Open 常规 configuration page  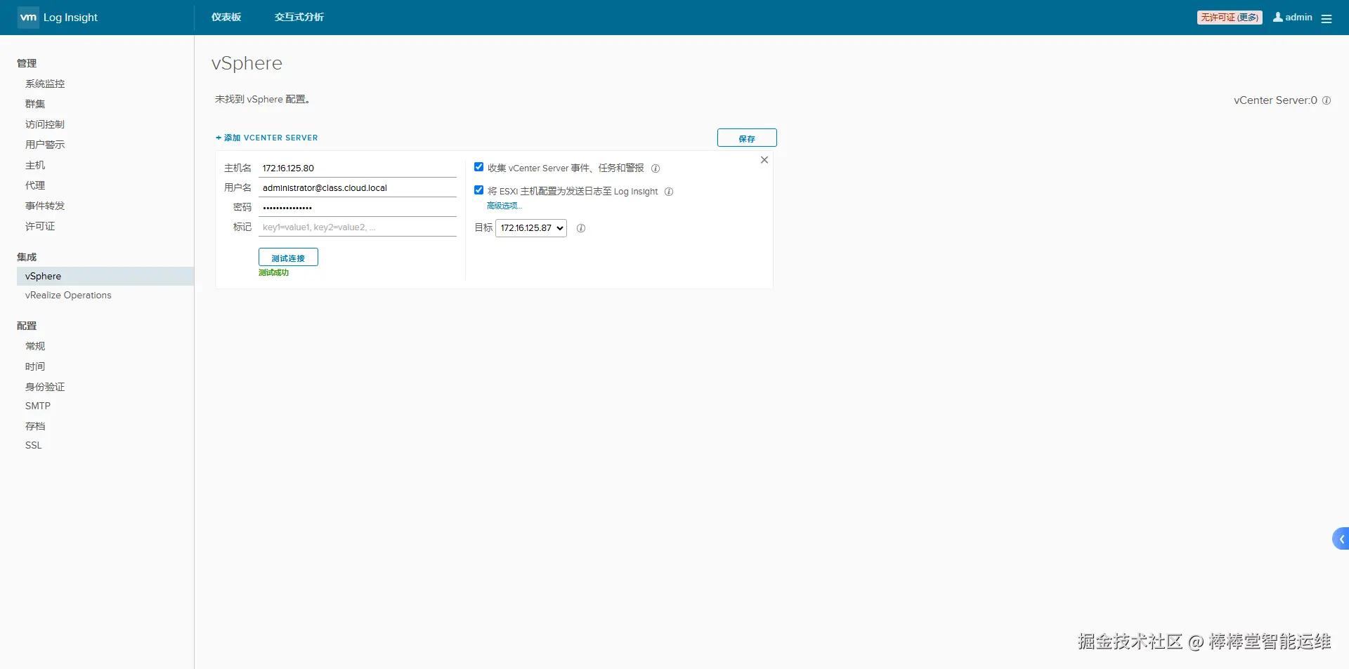tap(35, 346)
